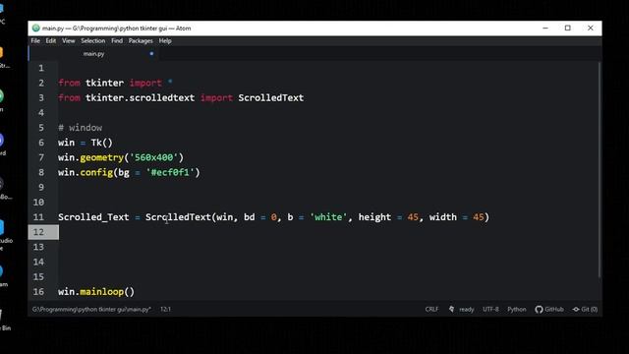The height and width of the screenshot is (354, 629).
Task: Click the 'white' string on line 11
Action: (x=328, y=217)
